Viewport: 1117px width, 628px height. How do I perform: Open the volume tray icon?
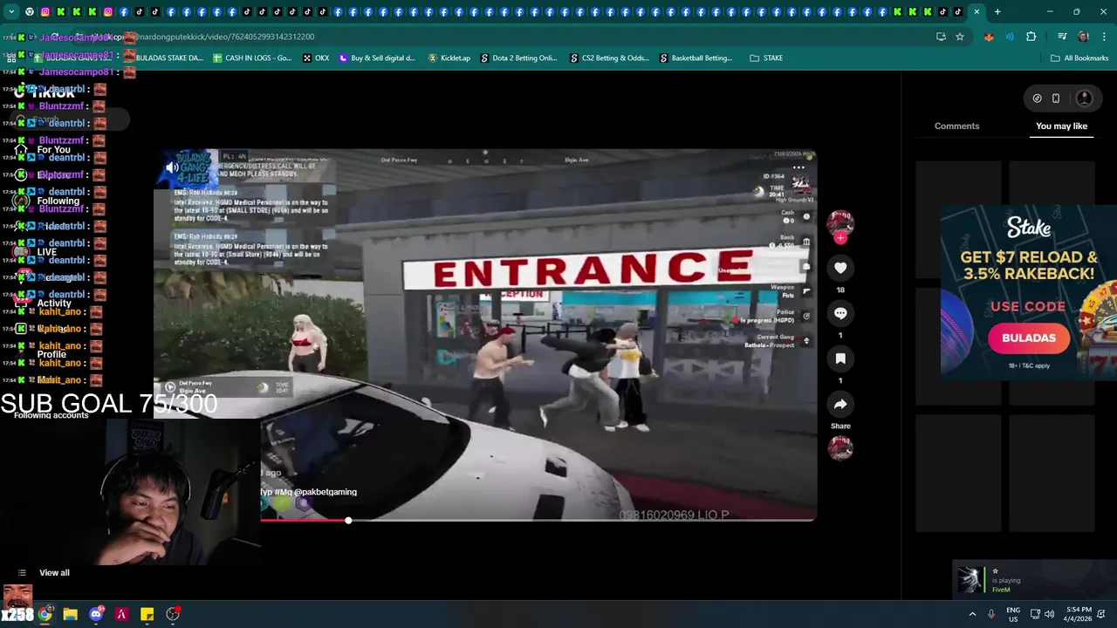tap(1049, 614)
